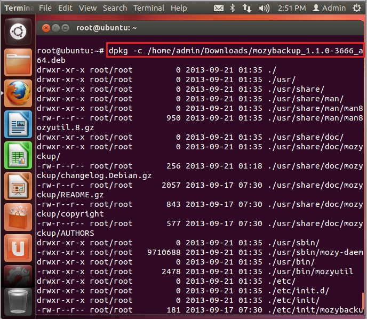
Task: Open the Bluetooth indicator menu
Action: (232, 8)
